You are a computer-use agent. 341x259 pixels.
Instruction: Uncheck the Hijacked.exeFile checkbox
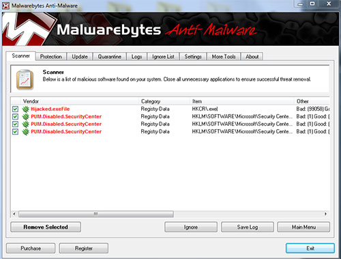[15, 109]
